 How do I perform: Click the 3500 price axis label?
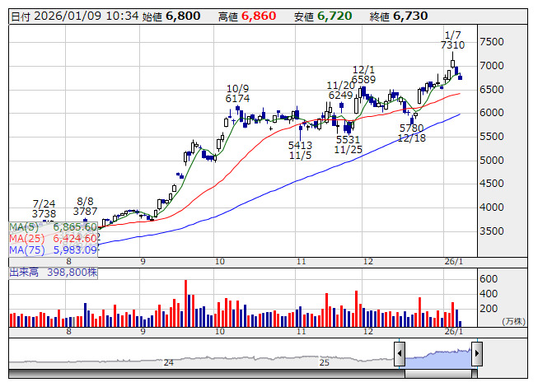(x=492, y=231)
